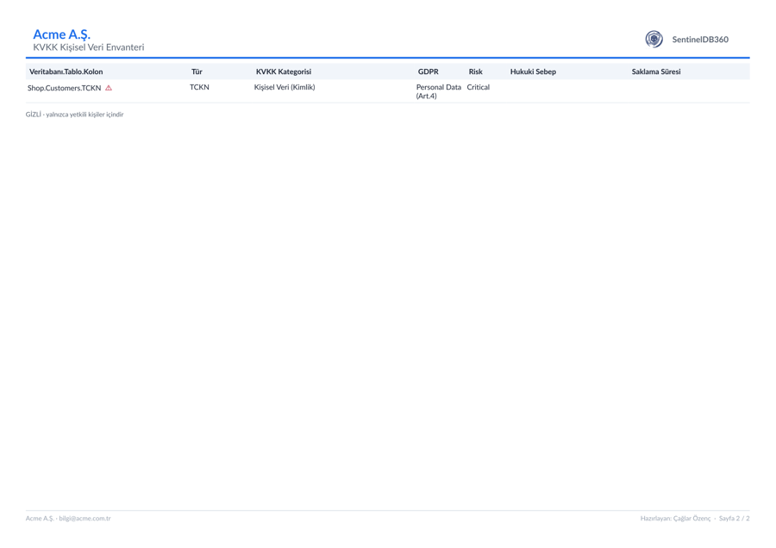The height and width of the screenshot is (548, 776).
Task: Click the SentinelDB360 logo icon
Action: click(x=654, y=39)
